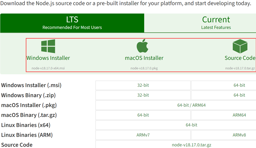Click the Windows logo icon
The height and width of the screenshot is (148, 256).
(48, 46)
